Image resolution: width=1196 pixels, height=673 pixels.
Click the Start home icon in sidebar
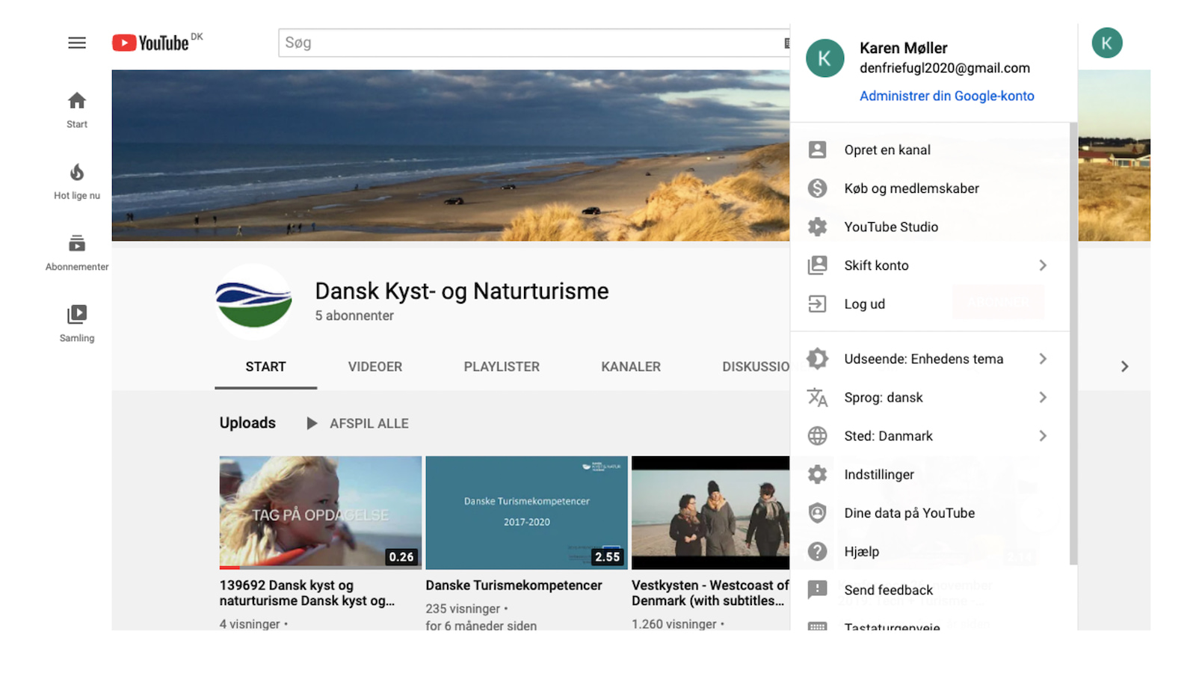coord(76,108)
